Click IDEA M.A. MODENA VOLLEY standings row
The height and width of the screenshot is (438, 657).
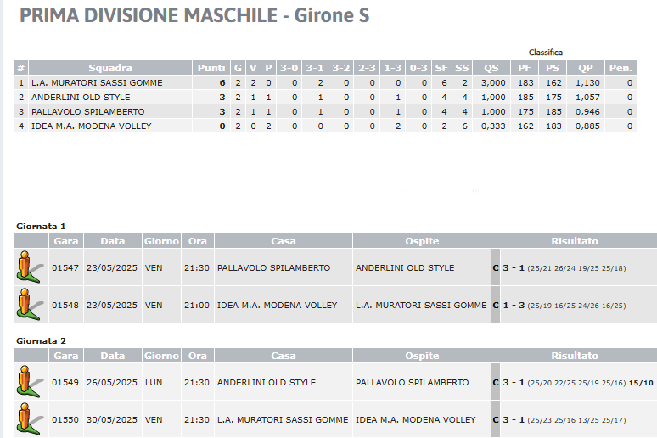[x=325, y=126]
